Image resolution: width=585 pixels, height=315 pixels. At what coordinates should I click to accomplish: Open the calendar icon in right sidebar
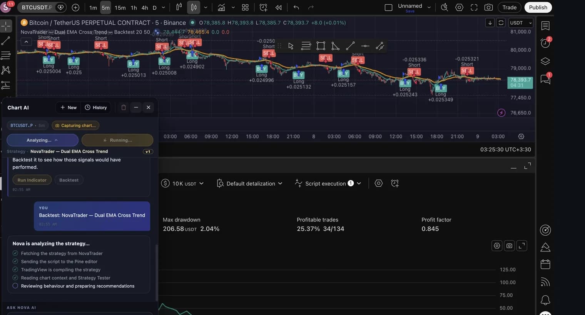(545, 264)
